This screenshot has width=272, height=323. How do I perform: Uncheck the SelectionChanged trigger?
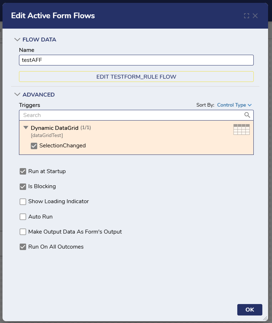tap(34, 146)
